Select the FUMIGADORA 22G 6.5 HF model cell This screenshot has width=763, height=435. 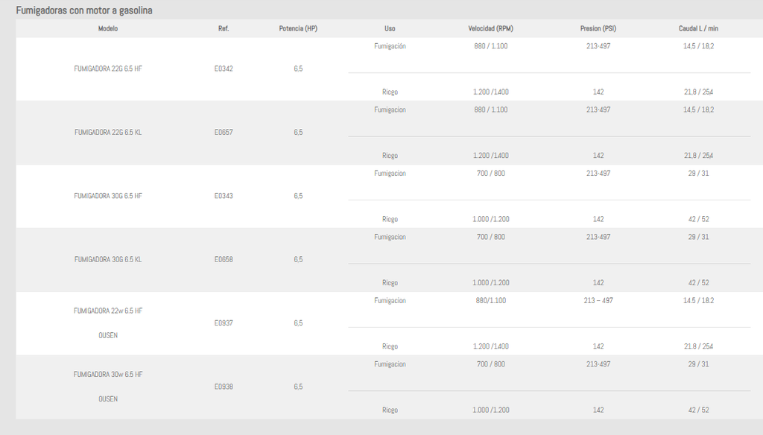click(108, 69)
